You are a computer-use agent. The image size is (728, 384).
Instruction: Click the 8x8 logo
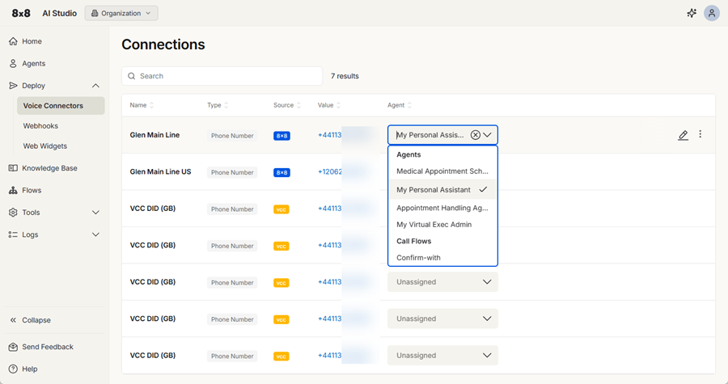21,14
